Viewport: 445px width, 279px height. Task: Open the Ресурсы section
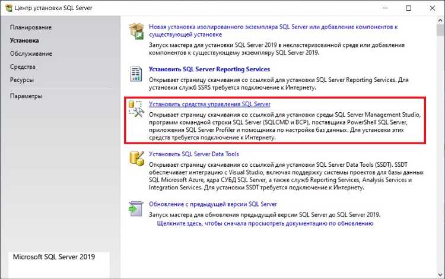click(22, 80)
